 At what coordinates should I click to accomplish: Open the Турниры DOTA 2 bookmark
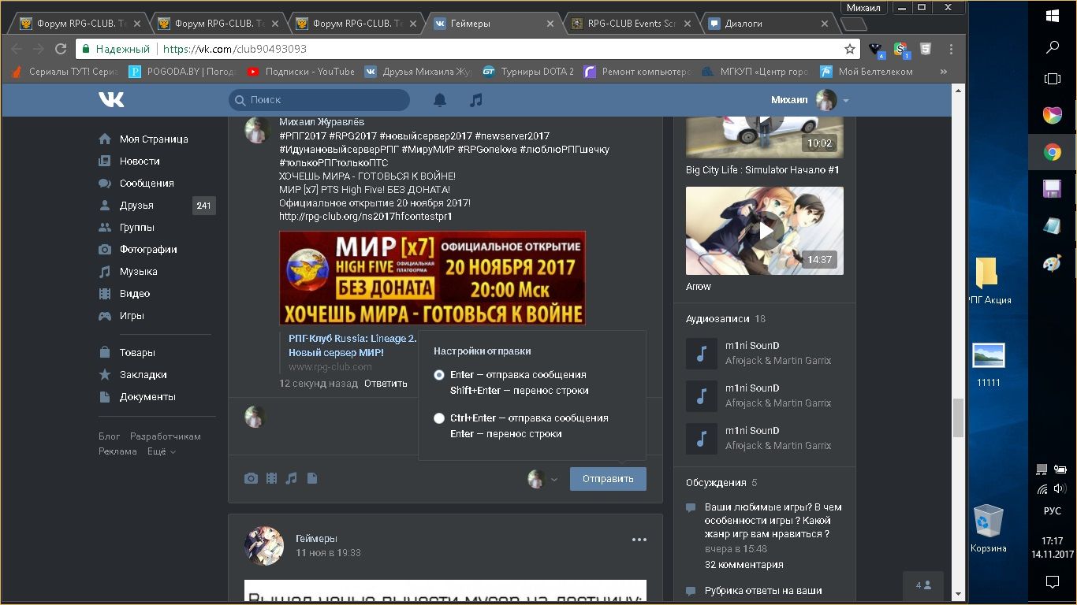(528, 72)
